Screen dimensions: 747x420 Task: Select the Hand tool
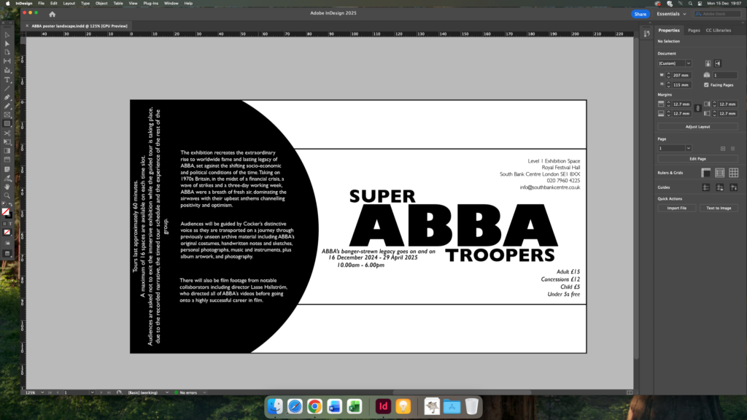coord(7,187)
